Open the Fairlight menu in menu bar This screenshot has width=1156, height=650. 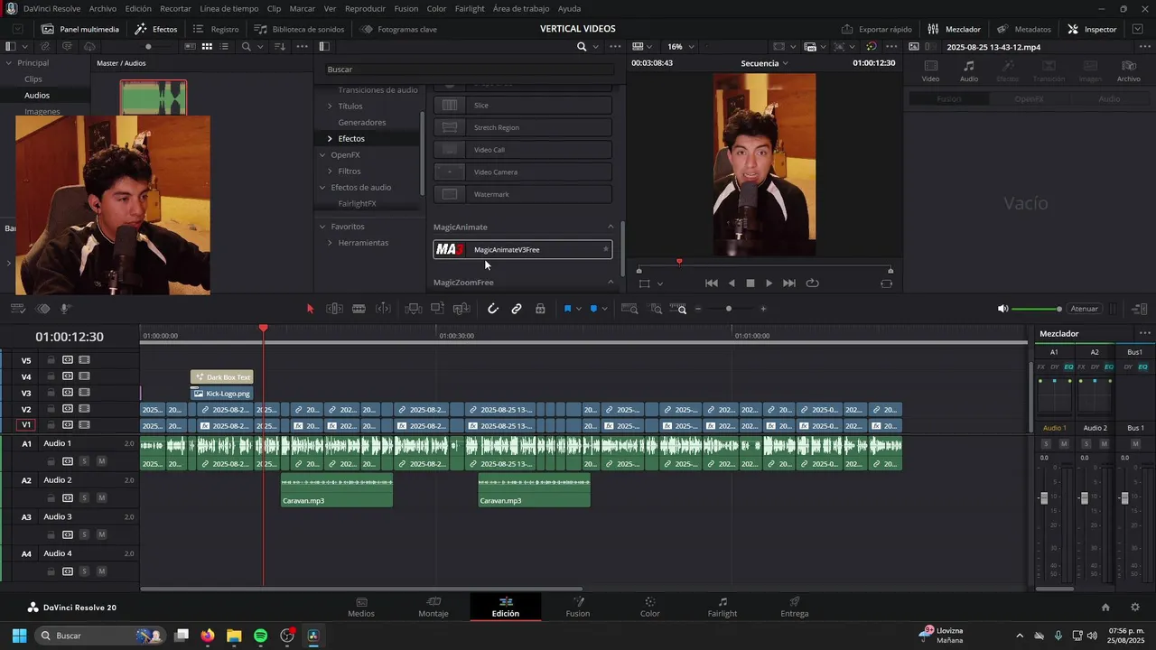tap(470, 8)
